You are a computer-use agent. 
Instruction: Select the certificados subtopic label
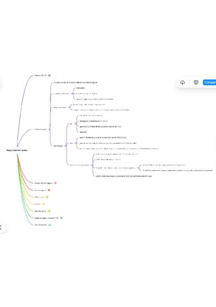click(x=58, y=146)
